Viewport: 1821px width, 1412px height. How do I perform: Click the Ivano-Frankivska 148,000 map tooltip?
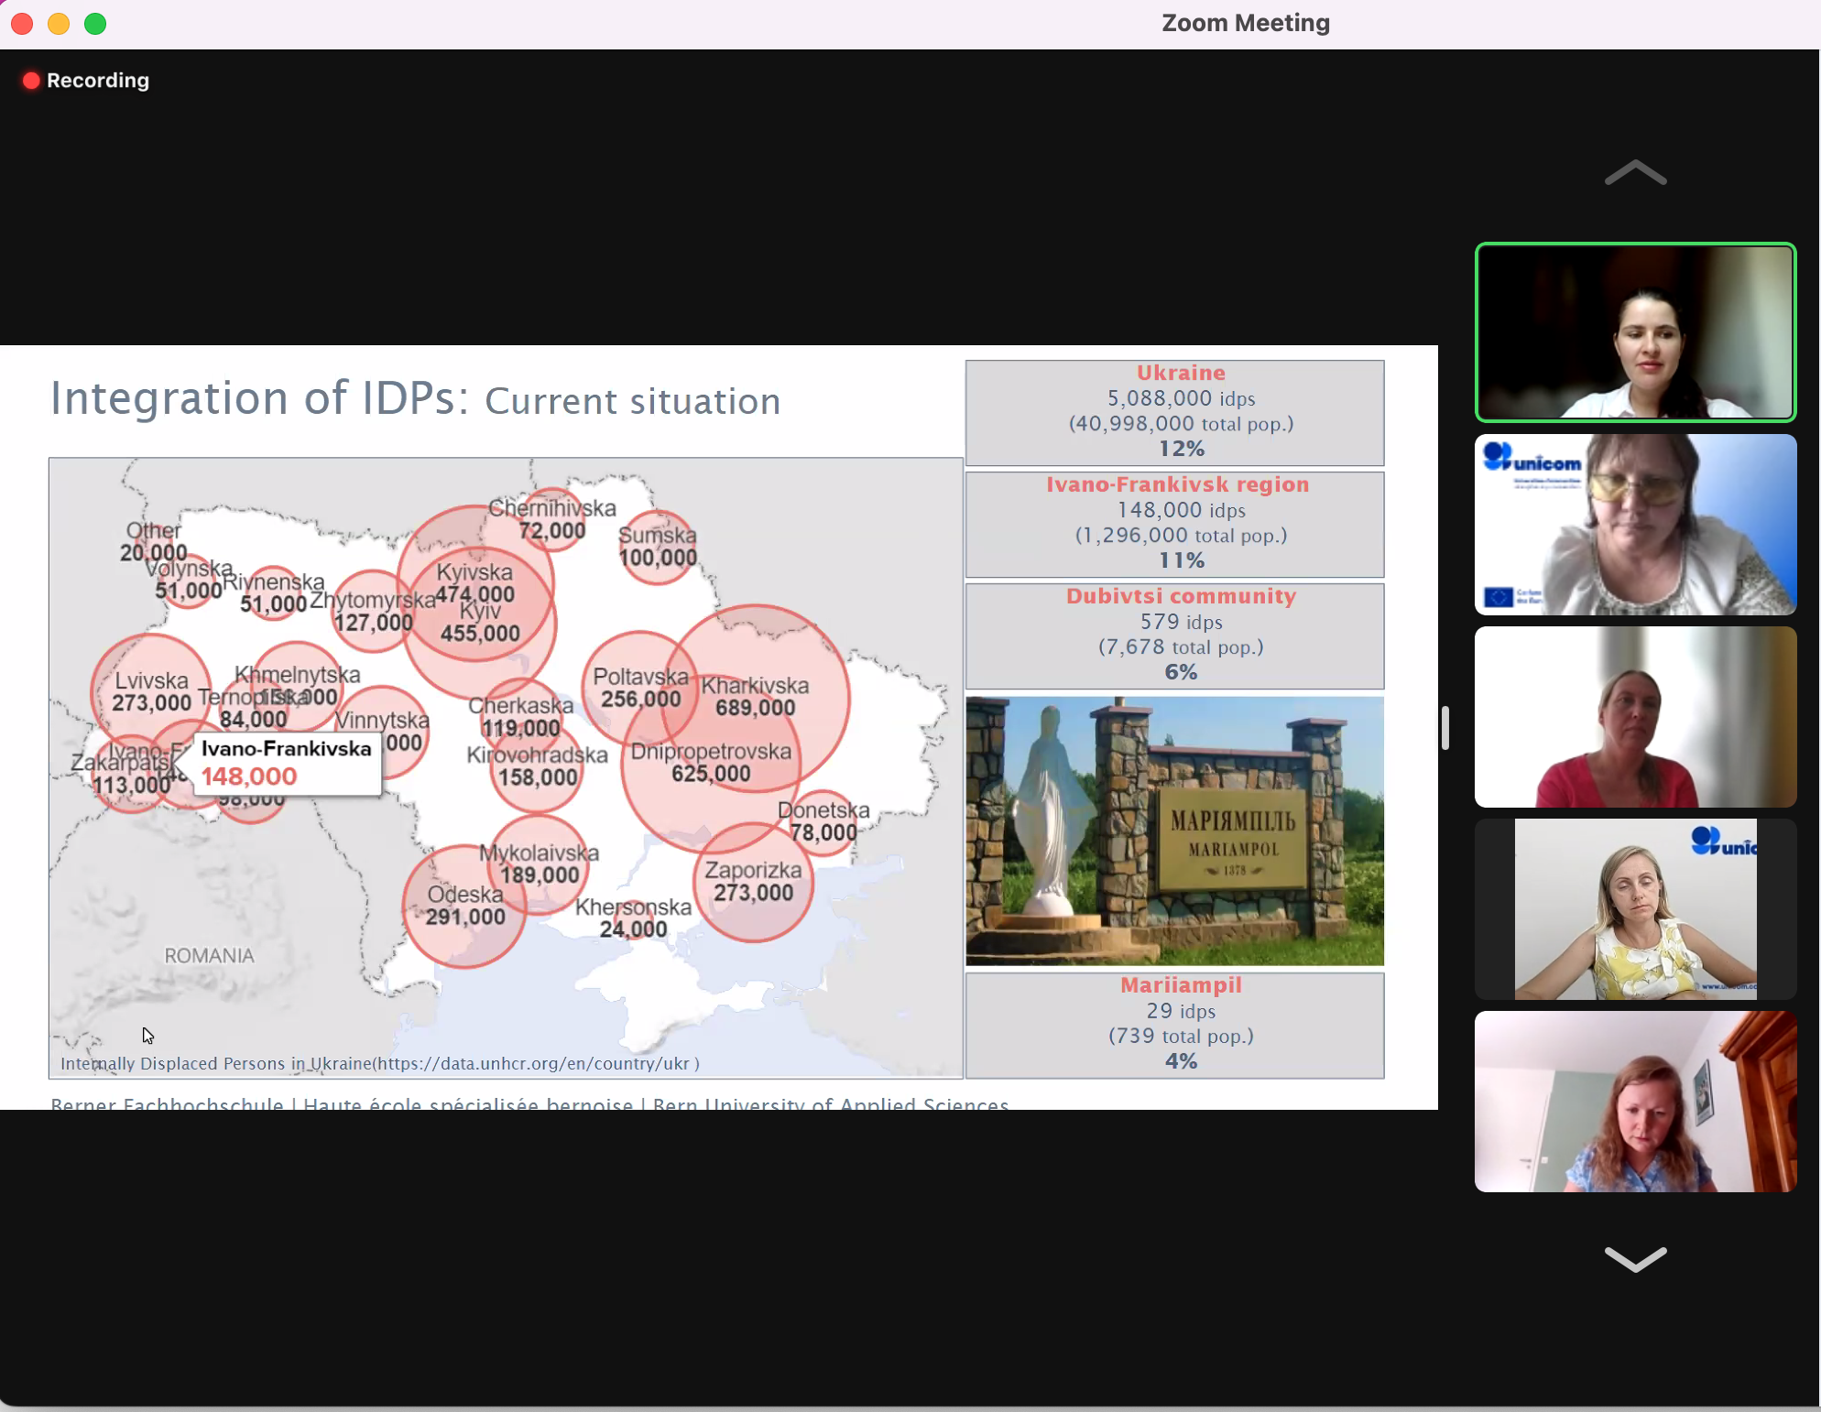[x=287, y=763]
